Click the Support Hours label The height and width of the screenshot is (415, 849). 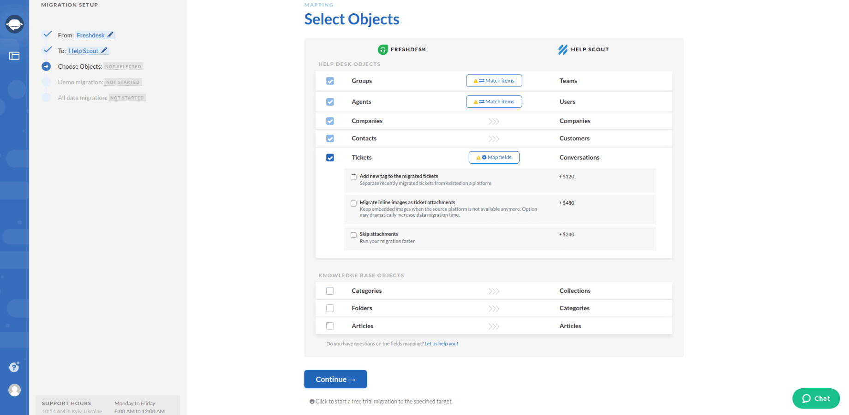click(x=66, y=403)
